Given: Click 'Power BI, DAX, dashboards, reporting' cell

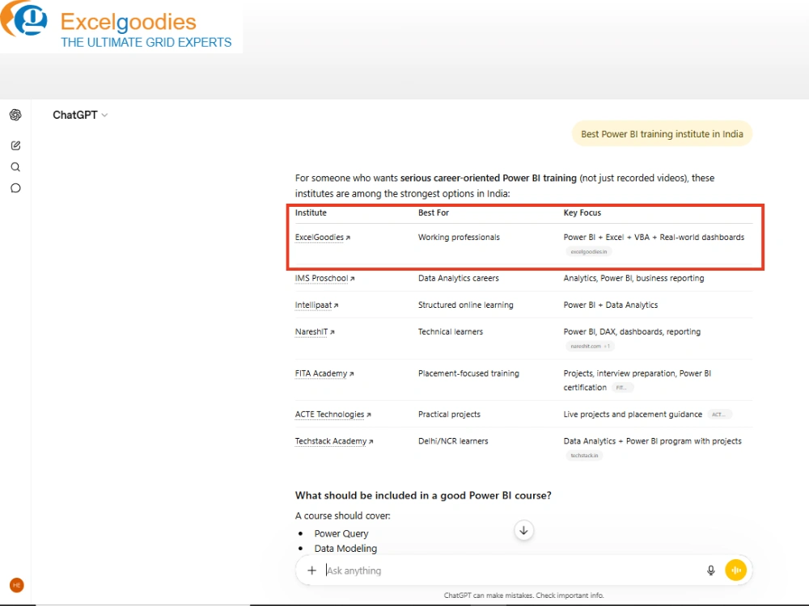Looking at the screenshot, I should pos(632,332).
